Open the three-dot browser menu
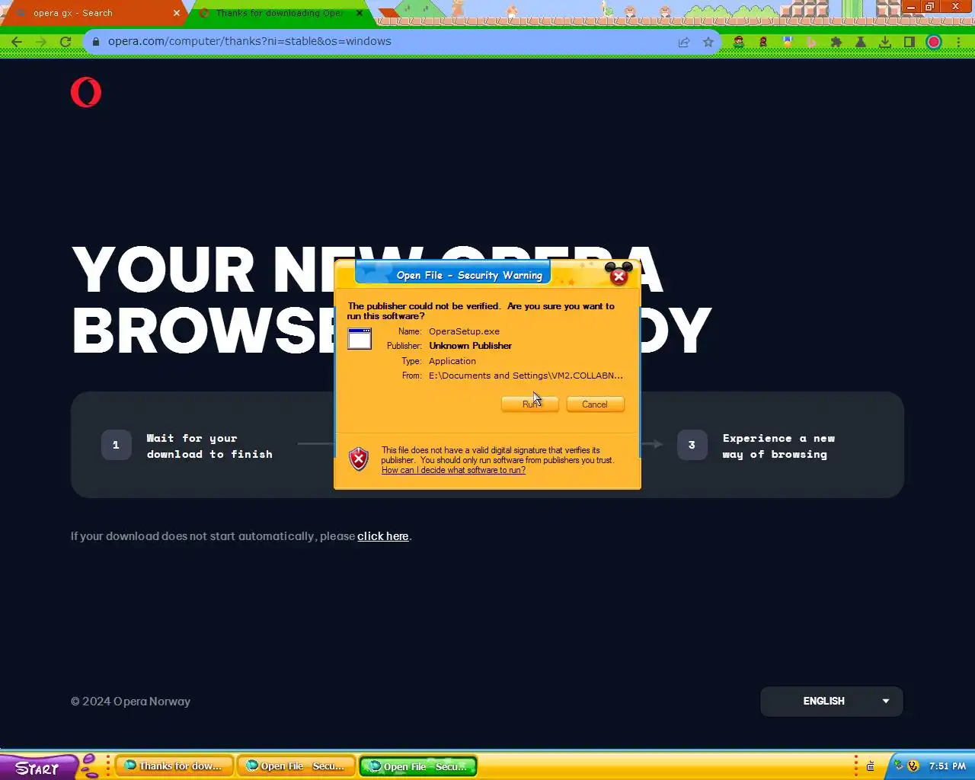 [958, 42]
